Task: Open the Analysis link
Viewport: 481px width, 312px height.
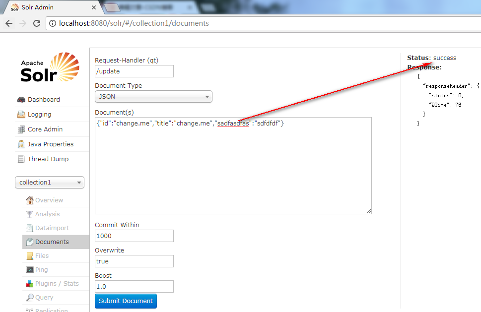Action: click(x=47, y=214)
